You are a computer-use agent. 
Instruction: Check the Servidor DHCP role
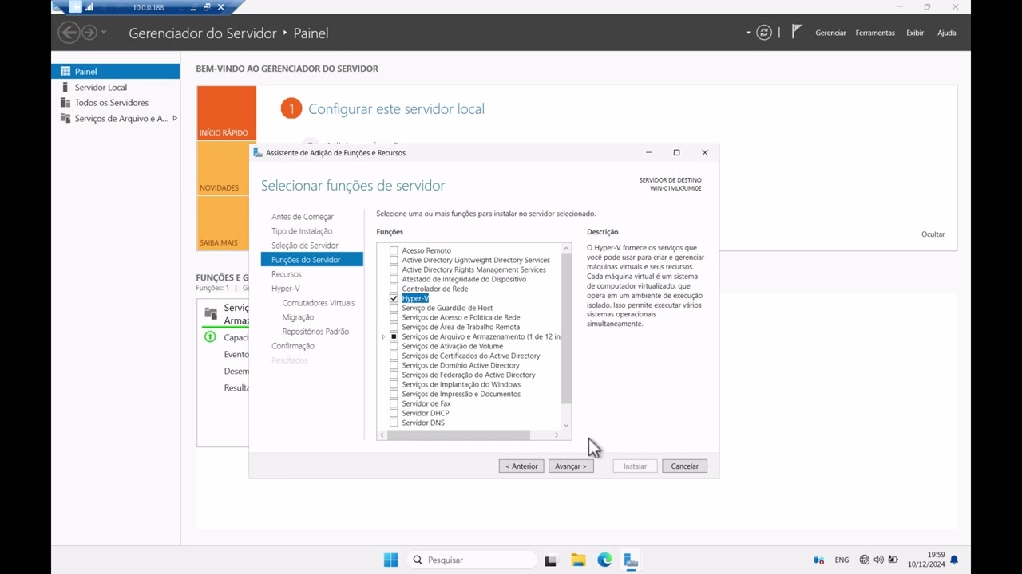[394, 413]
